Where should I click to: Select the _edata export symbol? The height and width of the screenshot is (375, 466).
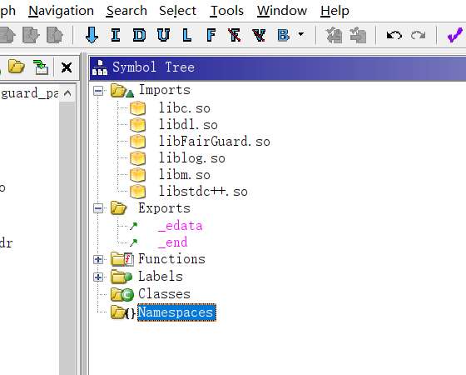click(180, 226)
